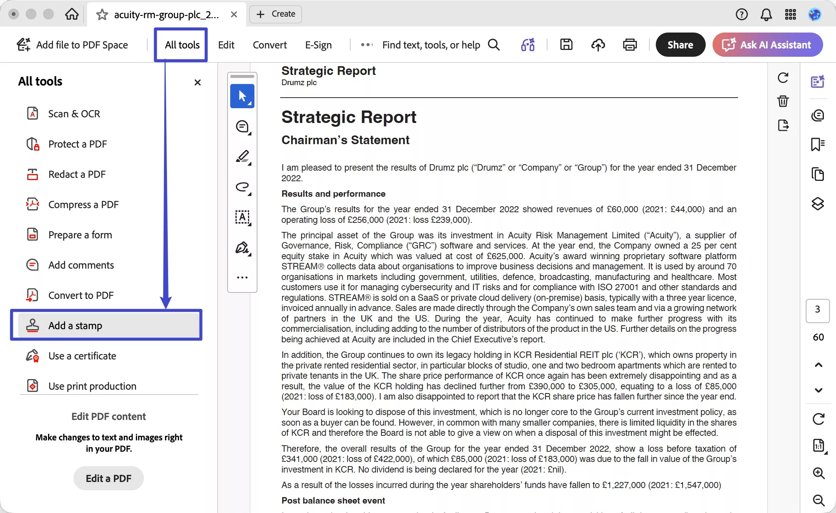Select the Sign fountain pen tool
Image resolution: width=836 pixels, height=513 pixels.
pos(242,248)
